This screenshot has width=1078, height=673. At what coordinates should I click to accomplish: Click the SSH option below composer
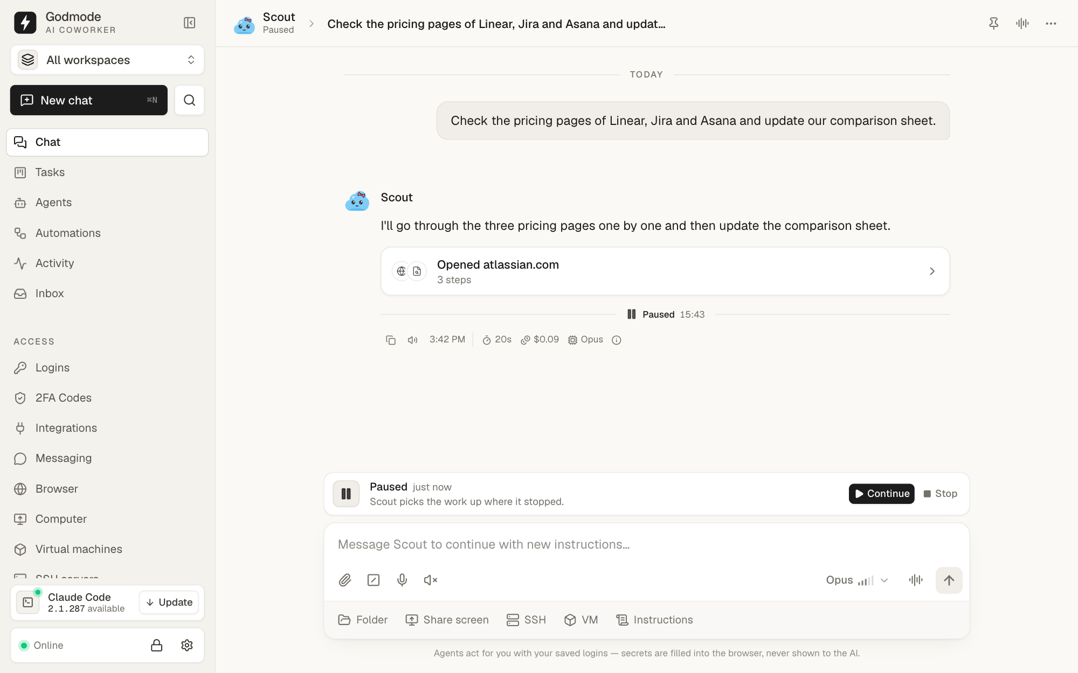(526, 620)
